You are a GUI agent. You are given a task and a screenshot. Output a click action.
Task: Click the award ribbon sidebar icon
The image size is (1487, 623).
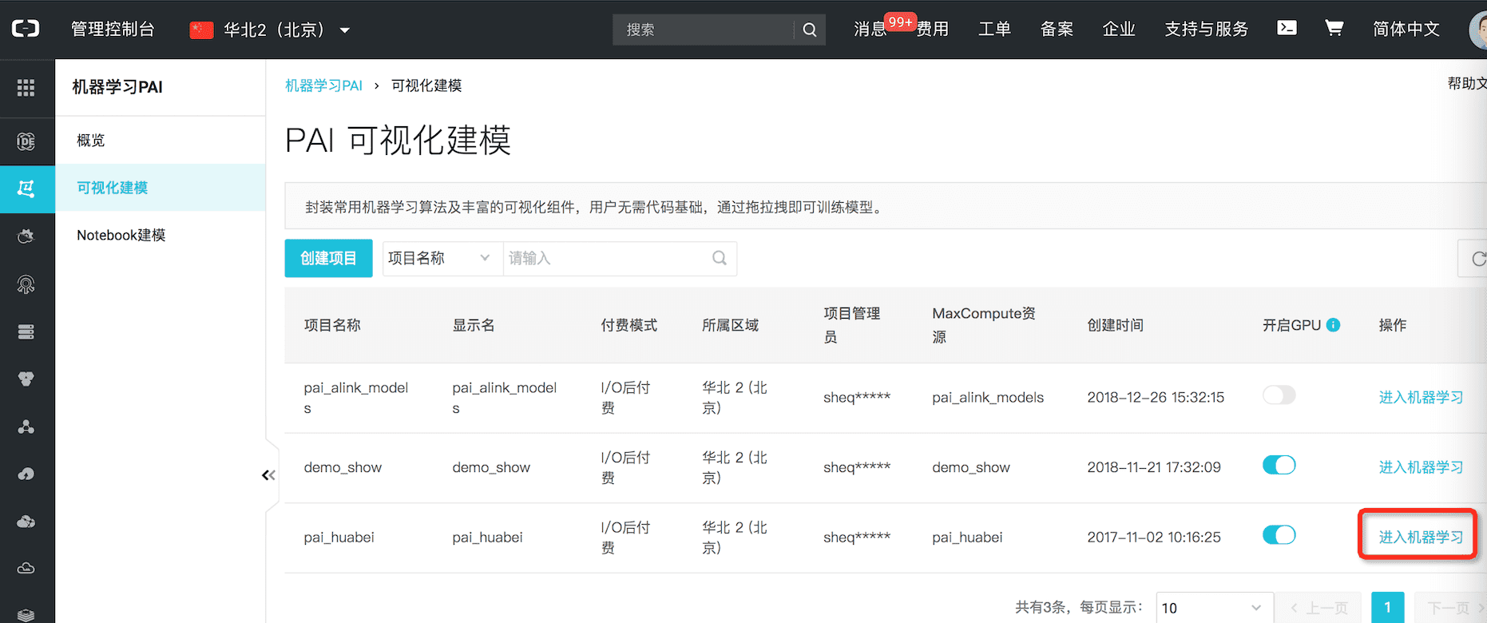pyautogui.click(x=26, y=284)
